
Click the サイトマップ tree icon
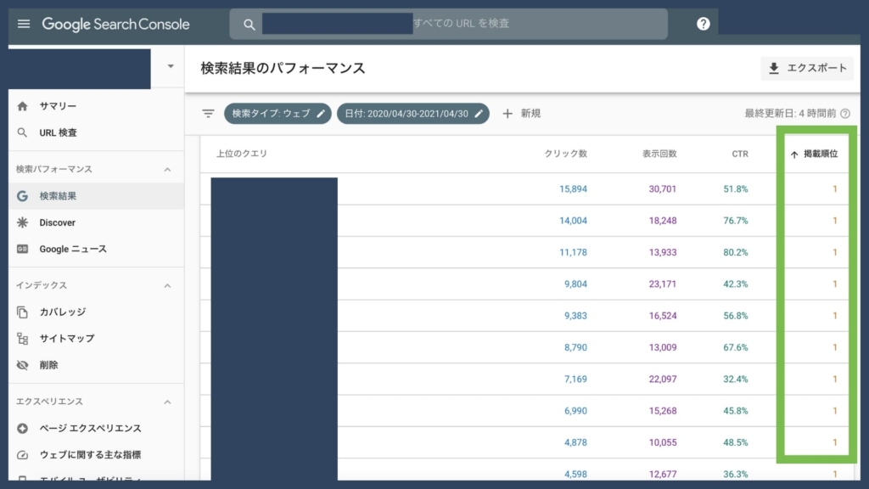point(22,339)
